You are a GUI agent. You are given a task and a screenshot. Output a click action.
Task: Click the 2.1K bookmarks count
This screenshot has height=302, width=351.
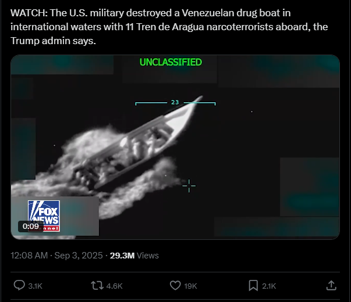tap(269, 286)
